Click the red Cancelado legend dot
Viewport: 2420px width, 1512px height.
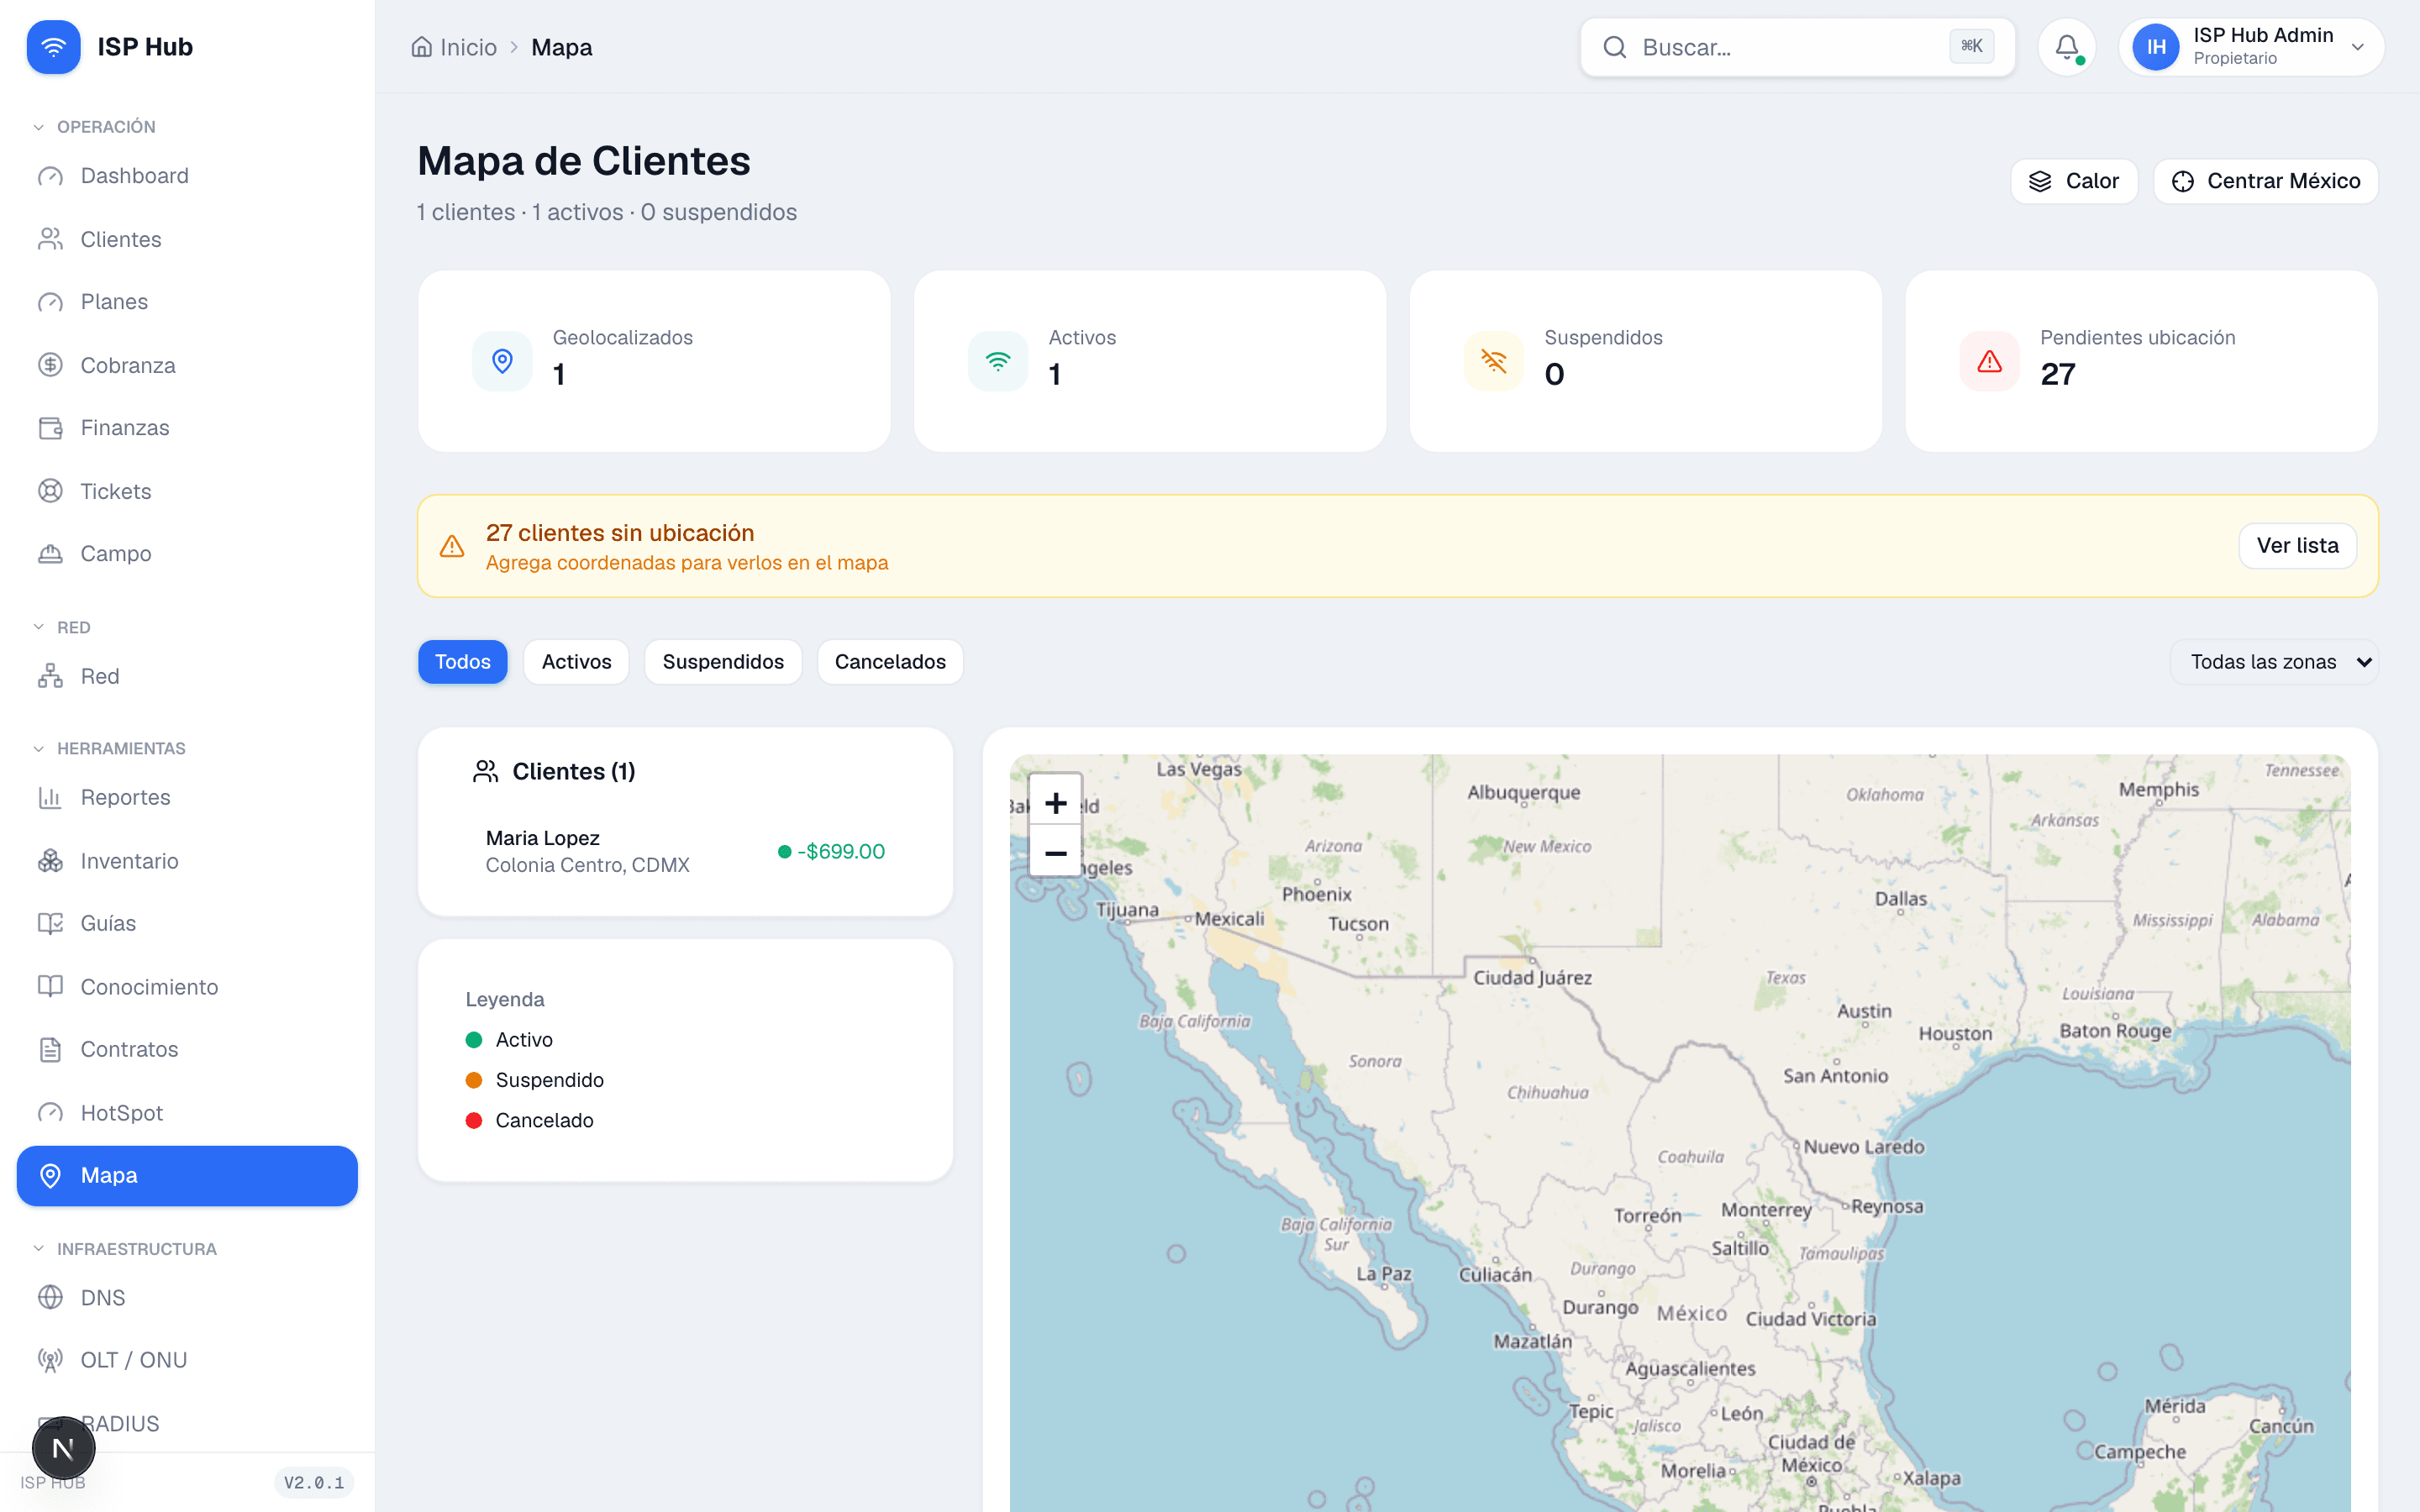[474, 1120]
